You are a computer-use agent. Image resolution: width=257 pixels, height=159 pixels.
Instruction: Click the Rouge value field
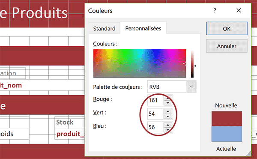(x=156, y=100)
